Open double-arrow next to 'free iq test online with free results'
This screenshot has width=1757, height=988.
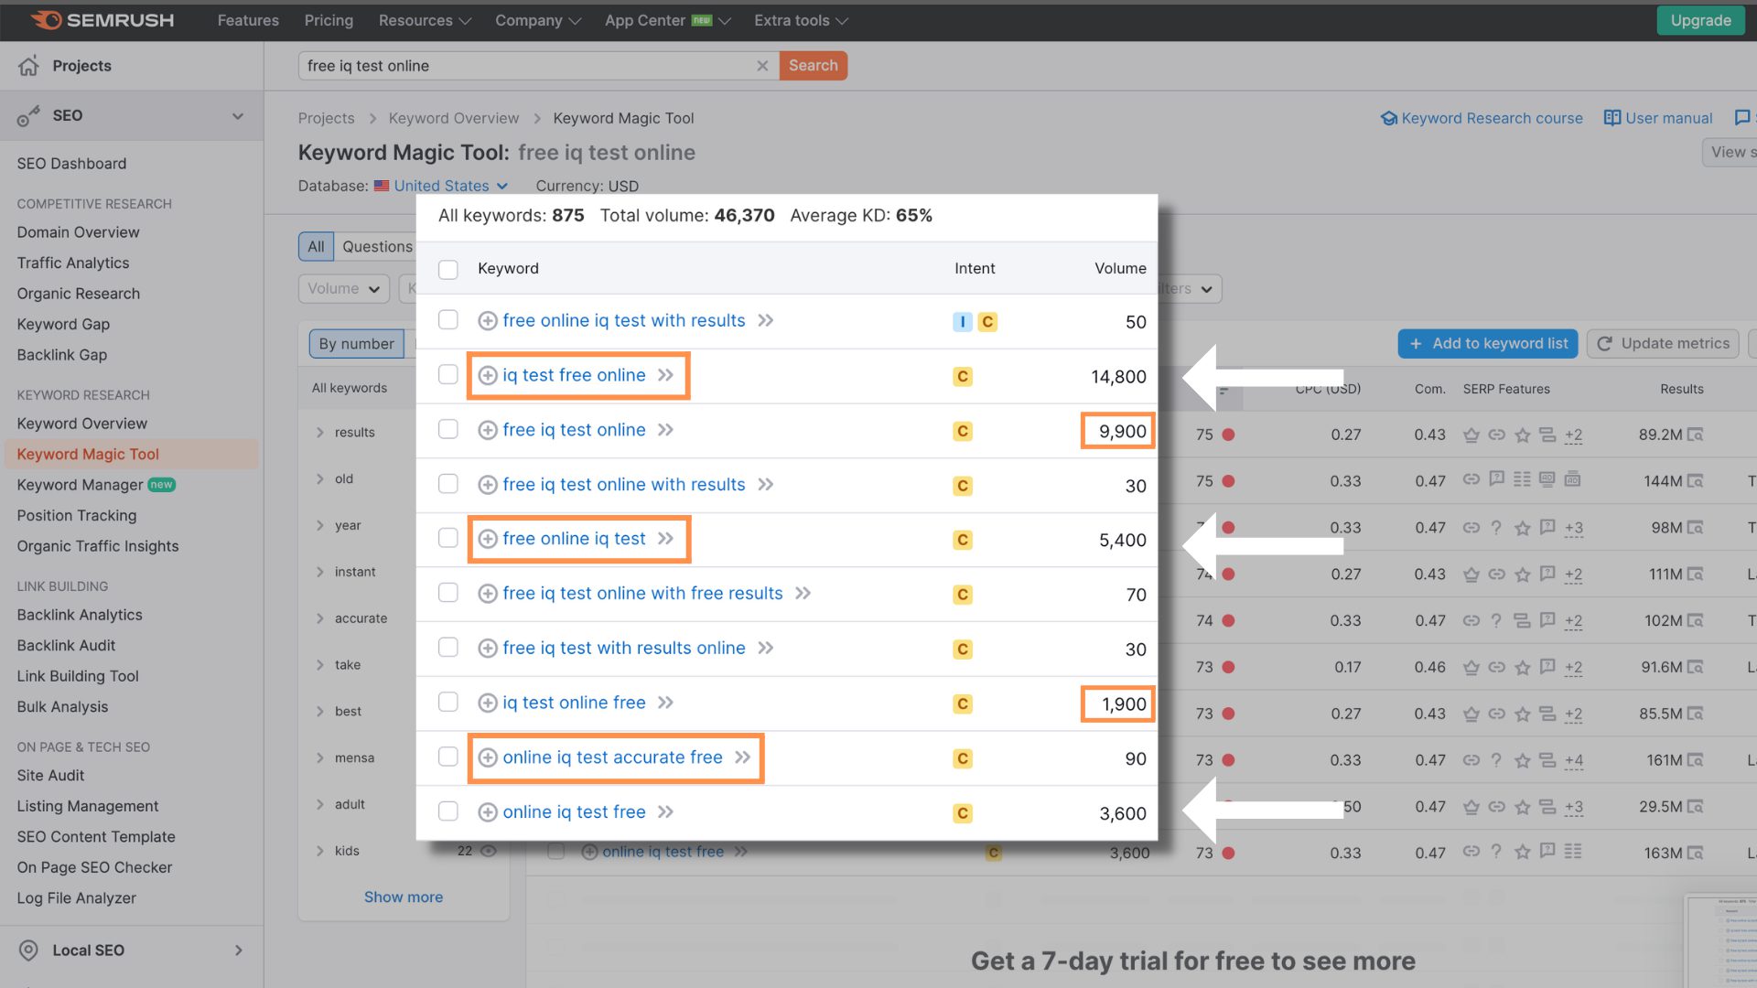pyautogui.click(x=803, y=593)
